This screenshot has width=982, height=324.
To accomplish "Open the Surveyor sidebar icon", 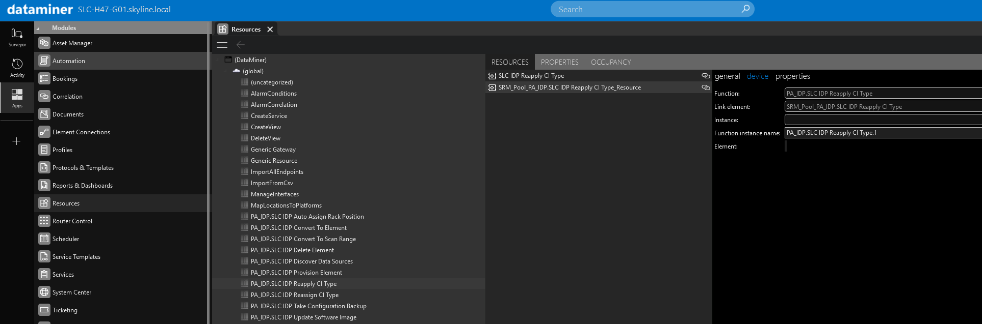I will coord(17,37).
